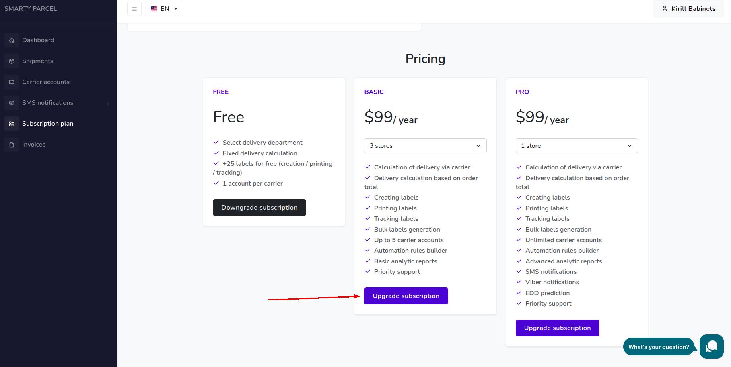Click the "What's your question?" chat prompt
The height and width of the screenshot is (367, 731).
point(658,347)
